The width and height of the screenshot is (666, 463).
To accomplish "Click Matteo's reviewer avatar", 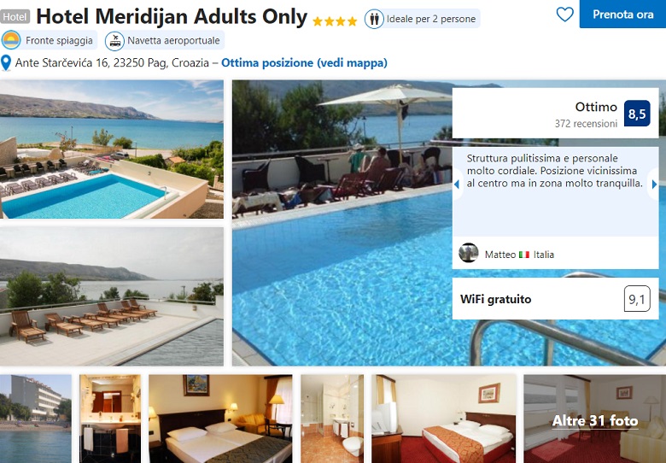I will [469, 253].
